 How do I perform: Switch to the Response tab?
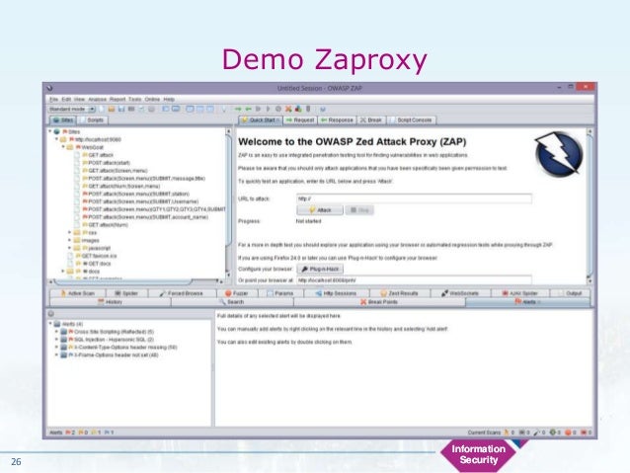[x=337, y=120]
